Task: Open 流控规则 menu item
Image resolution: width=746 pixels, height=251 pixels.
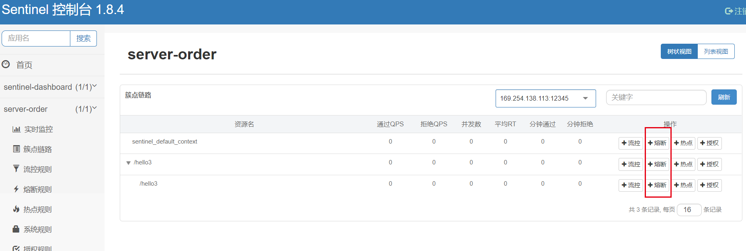Action: pos(37,169)
